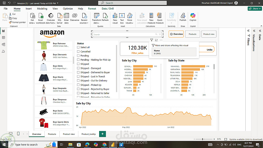Click Update available download notice
Viewport: 263px width, 148px height.
246,139
